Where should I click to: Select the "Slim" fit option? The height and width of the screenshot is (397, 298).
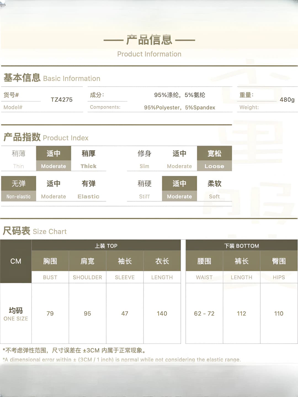pyautogui.click(x=144, y=166)
